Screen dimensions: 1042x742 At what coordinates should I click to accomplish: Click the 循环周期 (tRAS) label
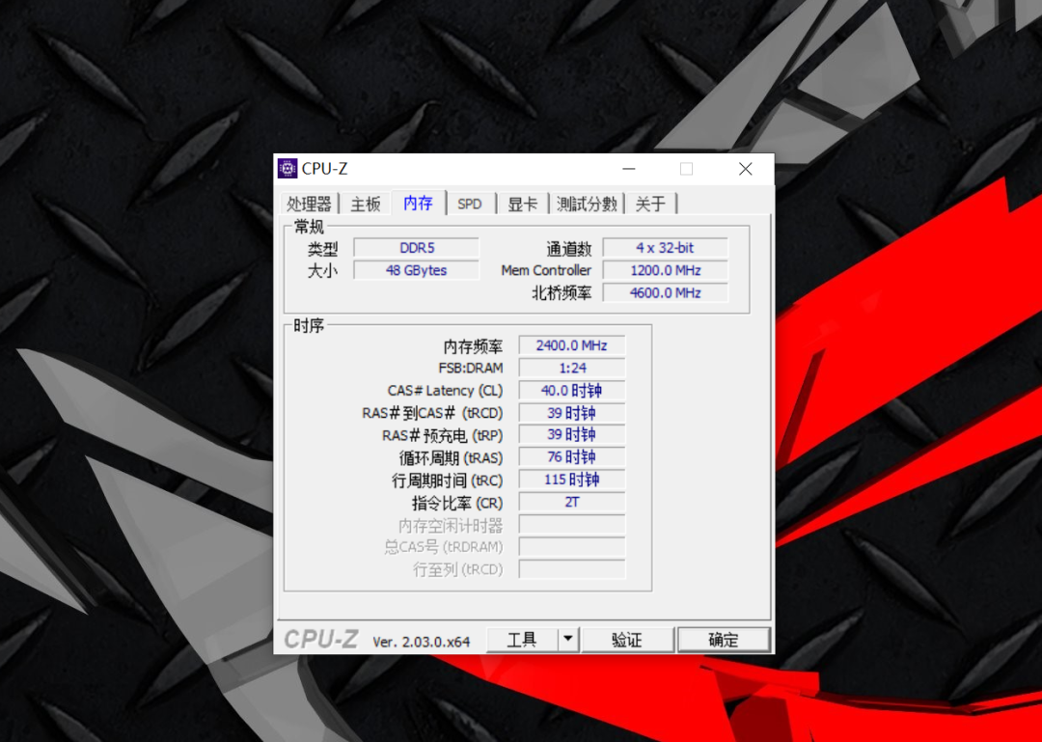click(452, 458)
